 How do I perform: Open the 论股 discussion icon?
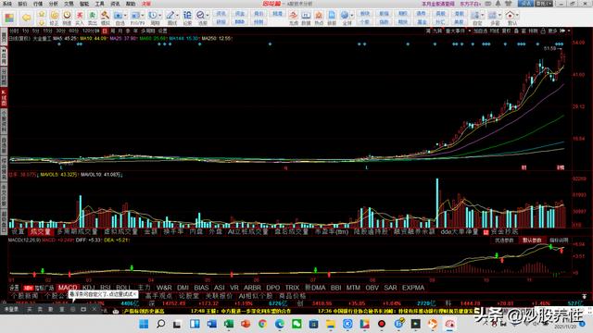point(187,15)
